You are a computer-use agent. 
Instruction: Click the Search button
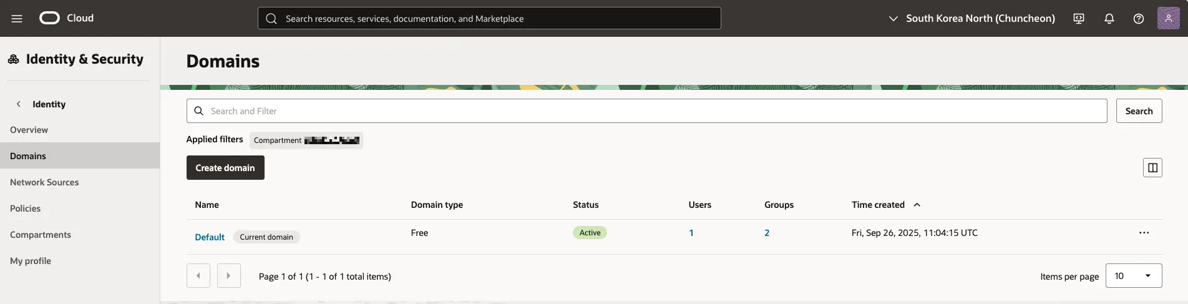tap(1139, 111)
